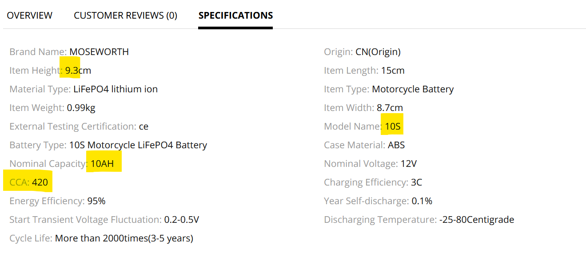Click the MOSEWORTH brand name value
The image size is (586, 257).
99,52
